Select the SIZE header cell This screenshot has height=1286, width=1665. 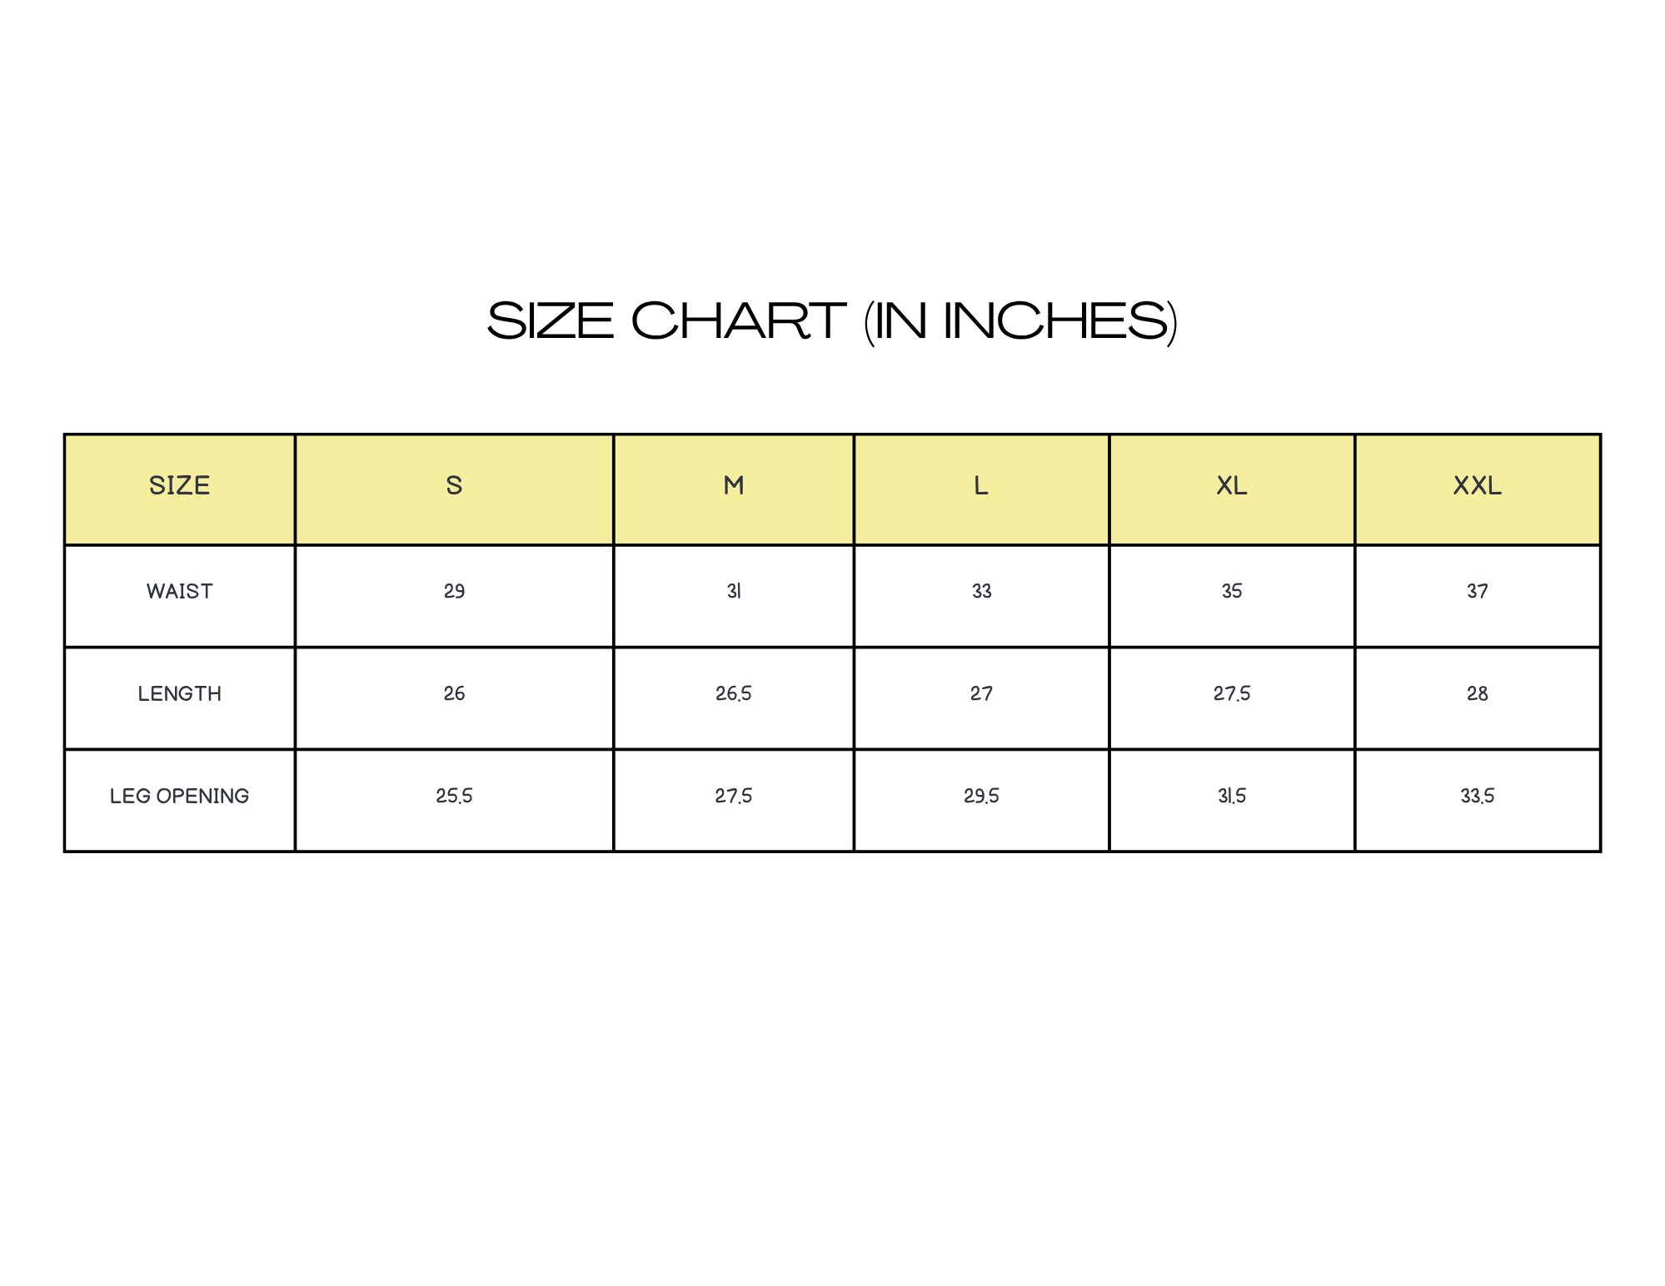pyautogui.click(x=180, y=489)
